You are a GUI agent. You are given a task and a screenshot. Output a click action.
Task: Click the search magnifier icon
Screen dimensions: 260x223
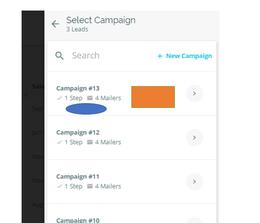click(59, 56)
